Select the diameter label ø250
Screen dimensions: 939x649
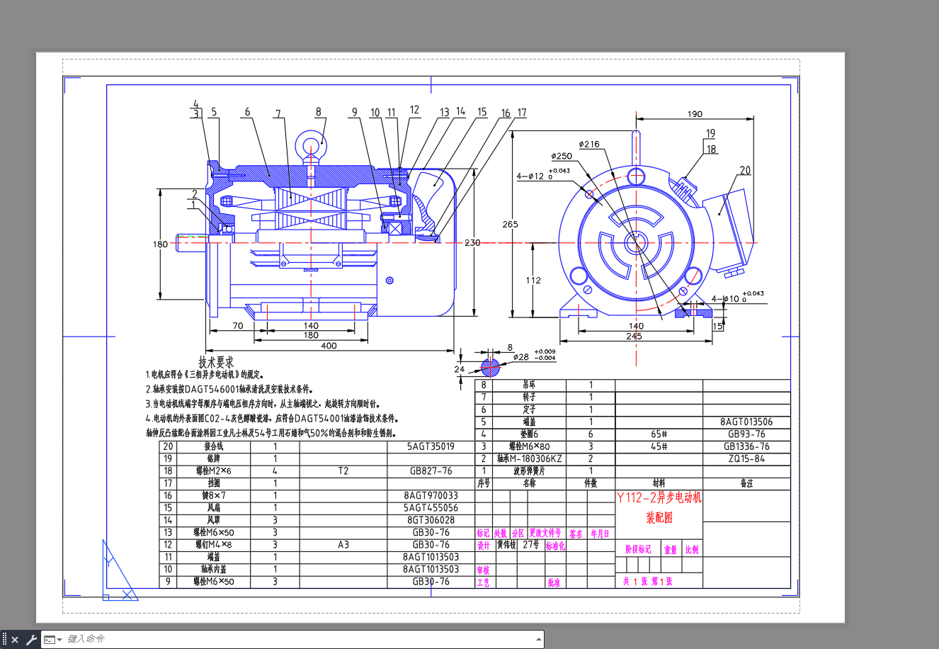tap(562, 156)
